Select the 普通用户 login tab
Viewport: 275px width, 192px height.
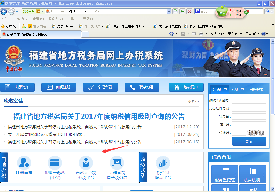tap(220, 90)
